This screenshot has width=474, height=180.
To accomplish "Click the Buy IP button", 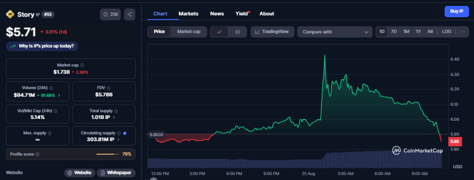I will pyautogui.click(x=456, y=11).
